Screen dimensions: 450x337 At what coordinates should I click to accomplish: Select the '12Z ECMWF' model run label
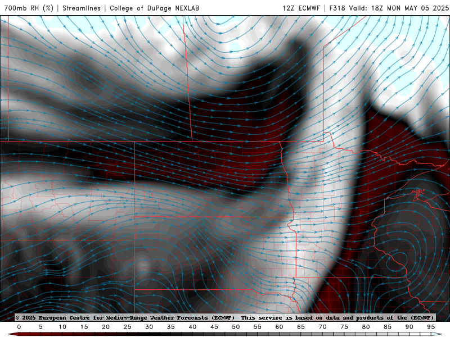click(301, 8)
